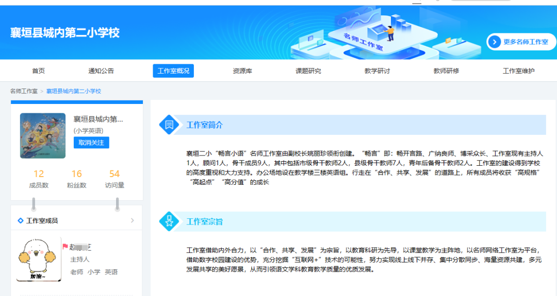Viewport: 557px width, 296px height.
Task: Click the 英语 tag under host
Action: point(111,272)
